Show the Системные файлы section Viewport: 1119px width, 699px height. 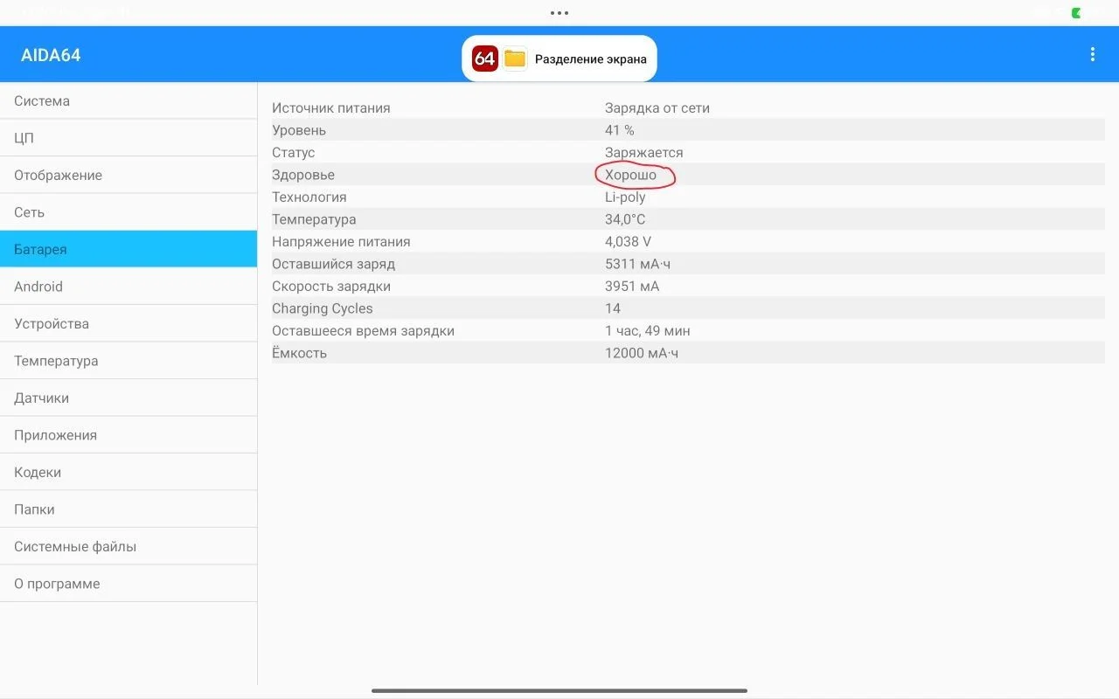click(129, 546)
